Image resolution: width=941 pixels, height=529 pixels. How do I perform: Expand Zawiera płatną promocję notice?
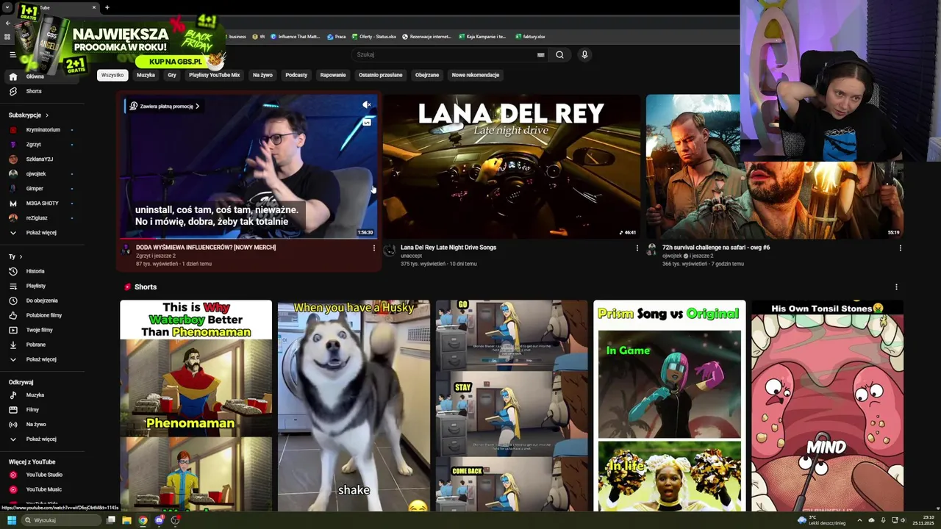165,106
